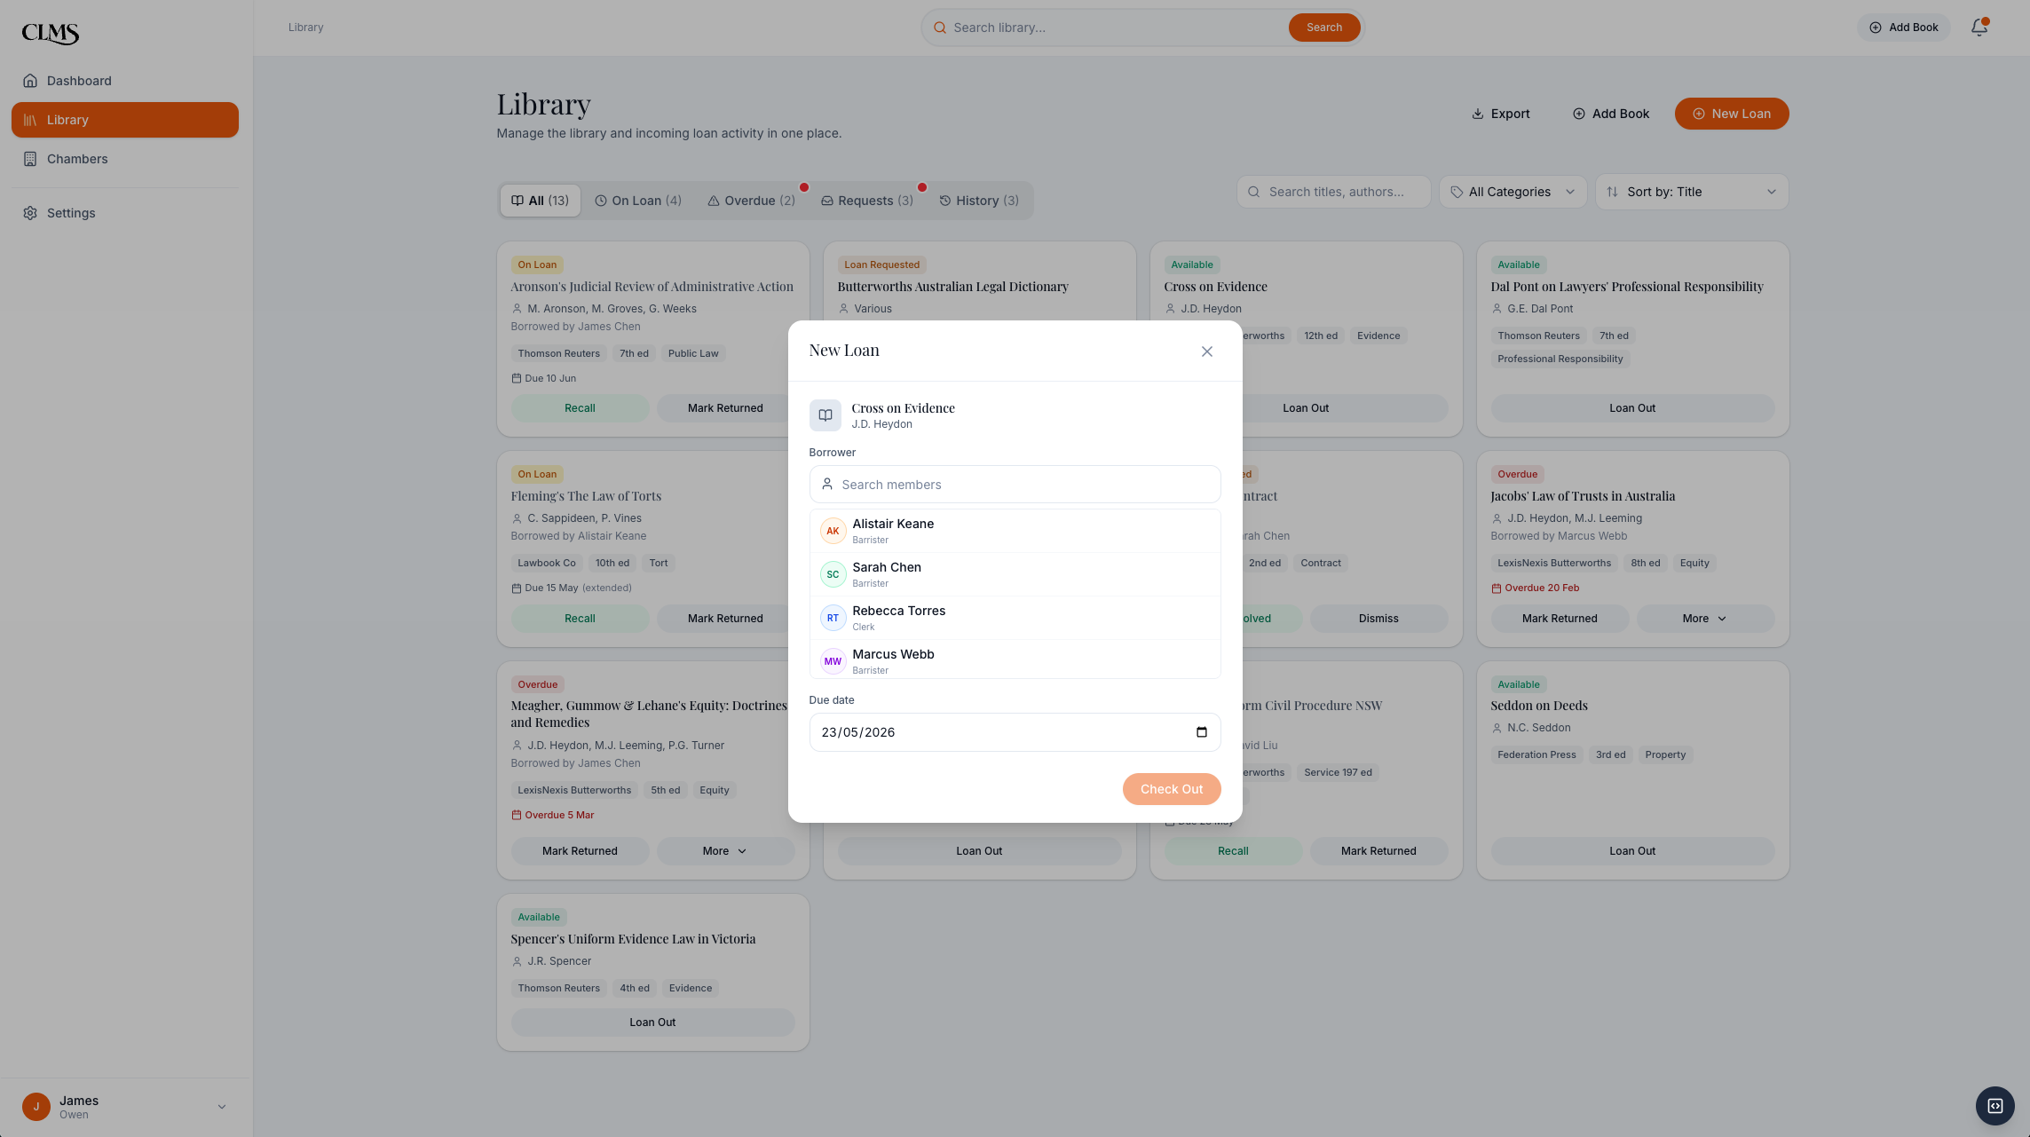
Task: Click the code widget icon at bottom right
Action: pos(1994,1106)
